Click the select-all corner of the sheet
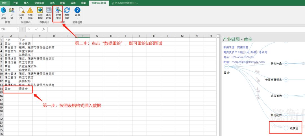Screen dimensions: 305x136 tap(2, 36)
